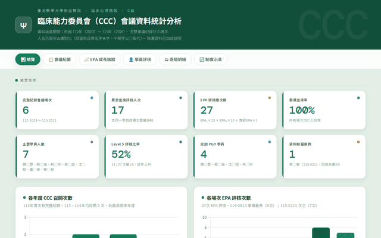This screenshot has width=381, height=238.
Task: Click the 完訓 PGY 學員 card showing 4
Action: click(x=235, y=157)
